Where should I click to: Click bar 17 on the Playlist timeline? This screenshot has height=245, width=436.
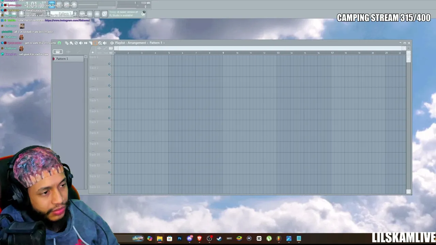pos(332,53)
